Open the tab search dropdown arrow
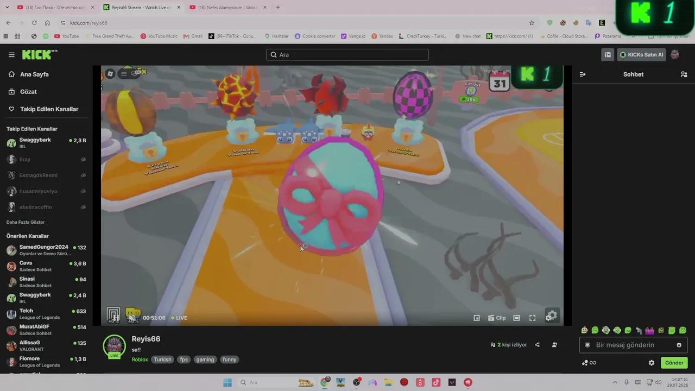 (7, 8)
